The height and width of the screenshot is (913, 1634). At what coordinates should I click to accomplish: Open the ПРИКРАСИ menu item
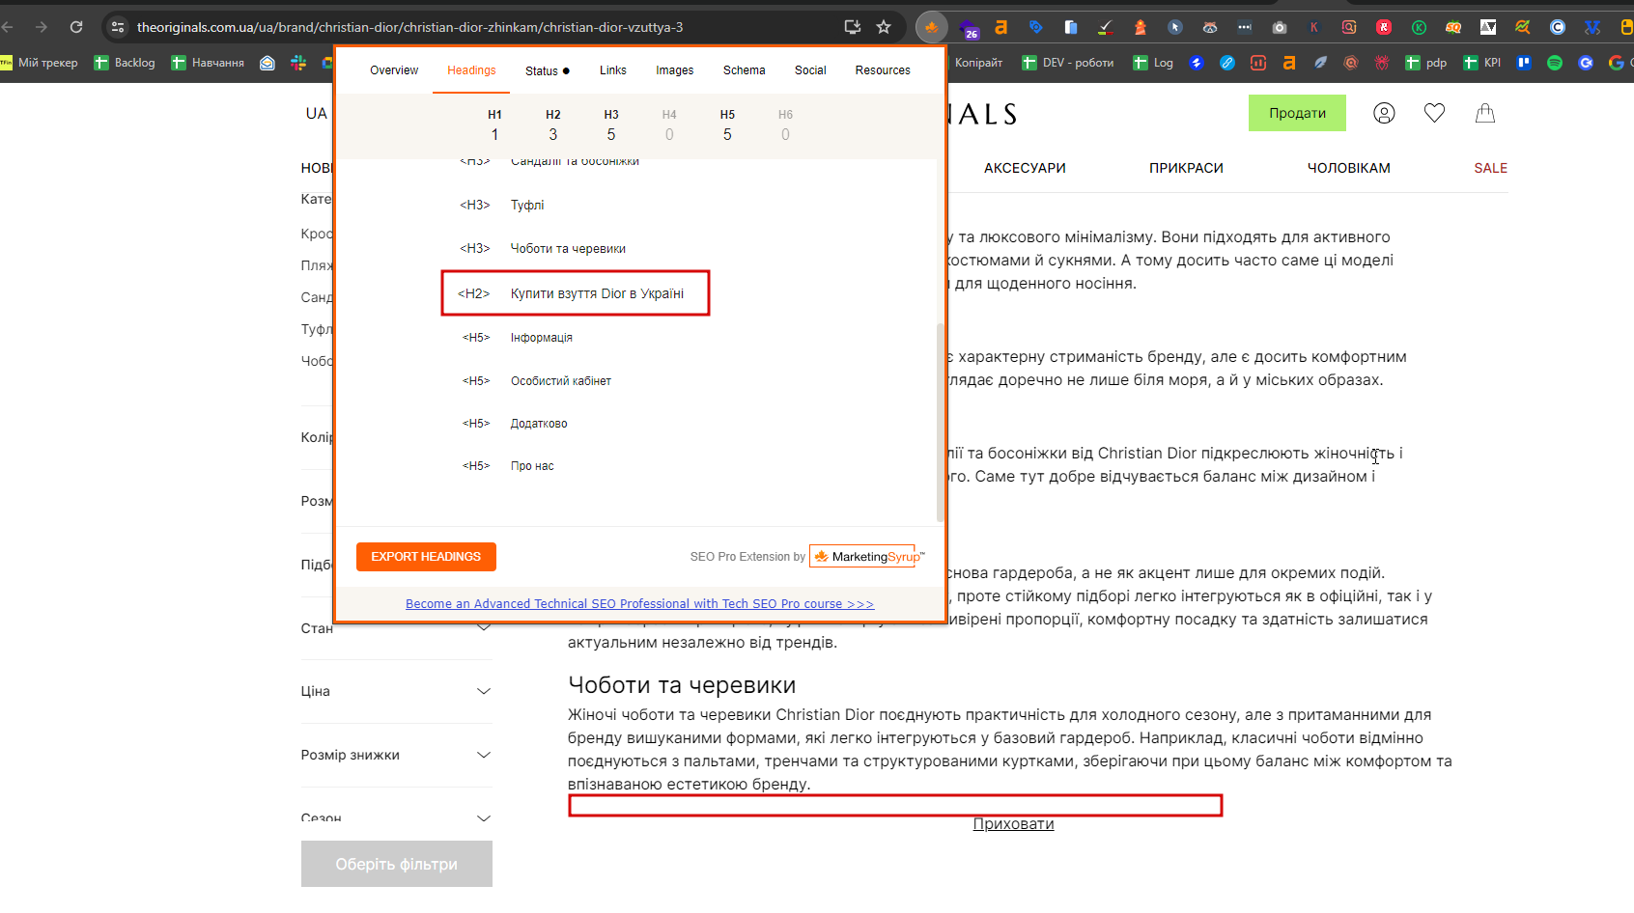click(x=1186, y=168)
